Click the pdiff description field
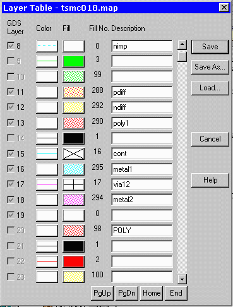Image resolution: width=233 pixels, height=307 pixels. (142, 92)
